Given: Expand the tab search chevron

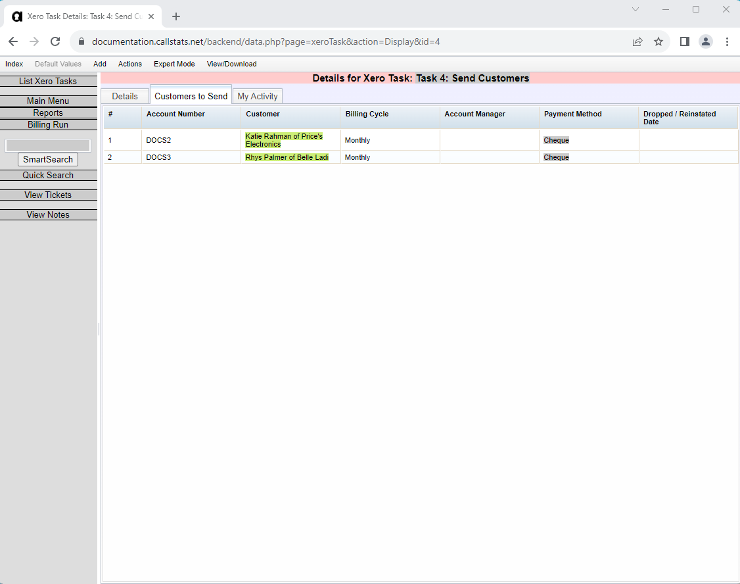Looking at the screenshot, I should coord(636,9).
